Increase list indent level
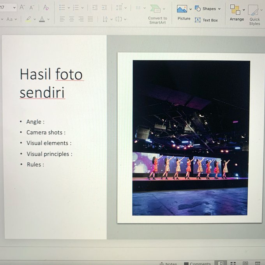This screenshot has width=265, height=265. tap(104, 8)
